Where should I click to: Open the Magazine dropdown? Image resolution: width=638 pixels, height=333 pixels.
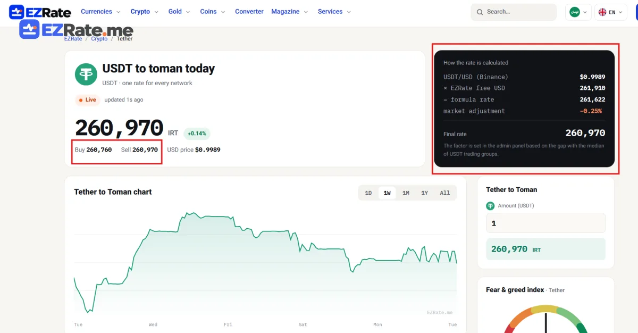tap(290, 12)
